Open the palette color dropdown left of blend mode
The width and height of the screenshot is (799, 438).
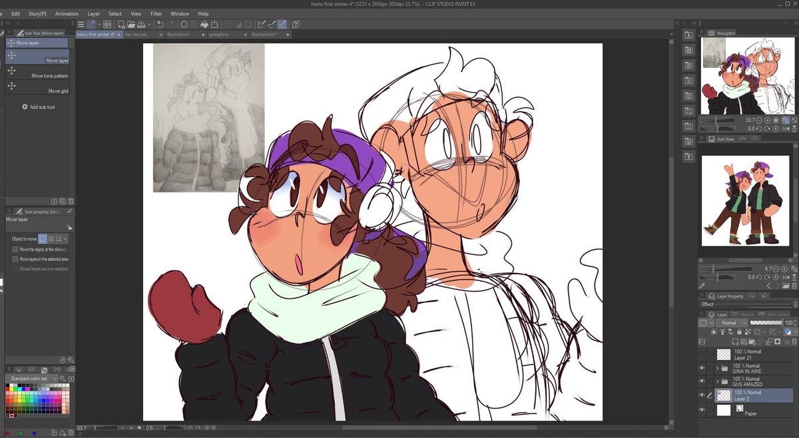coord(706,323)
